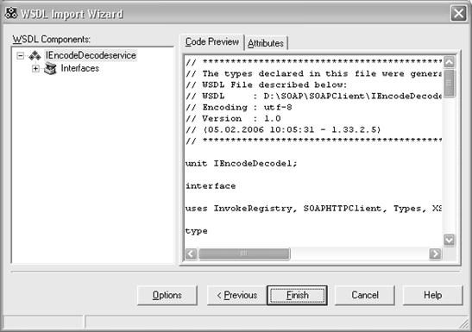Click the IEncodeDecodeservice node icon
472x332 pixels.
coord(35,56)
